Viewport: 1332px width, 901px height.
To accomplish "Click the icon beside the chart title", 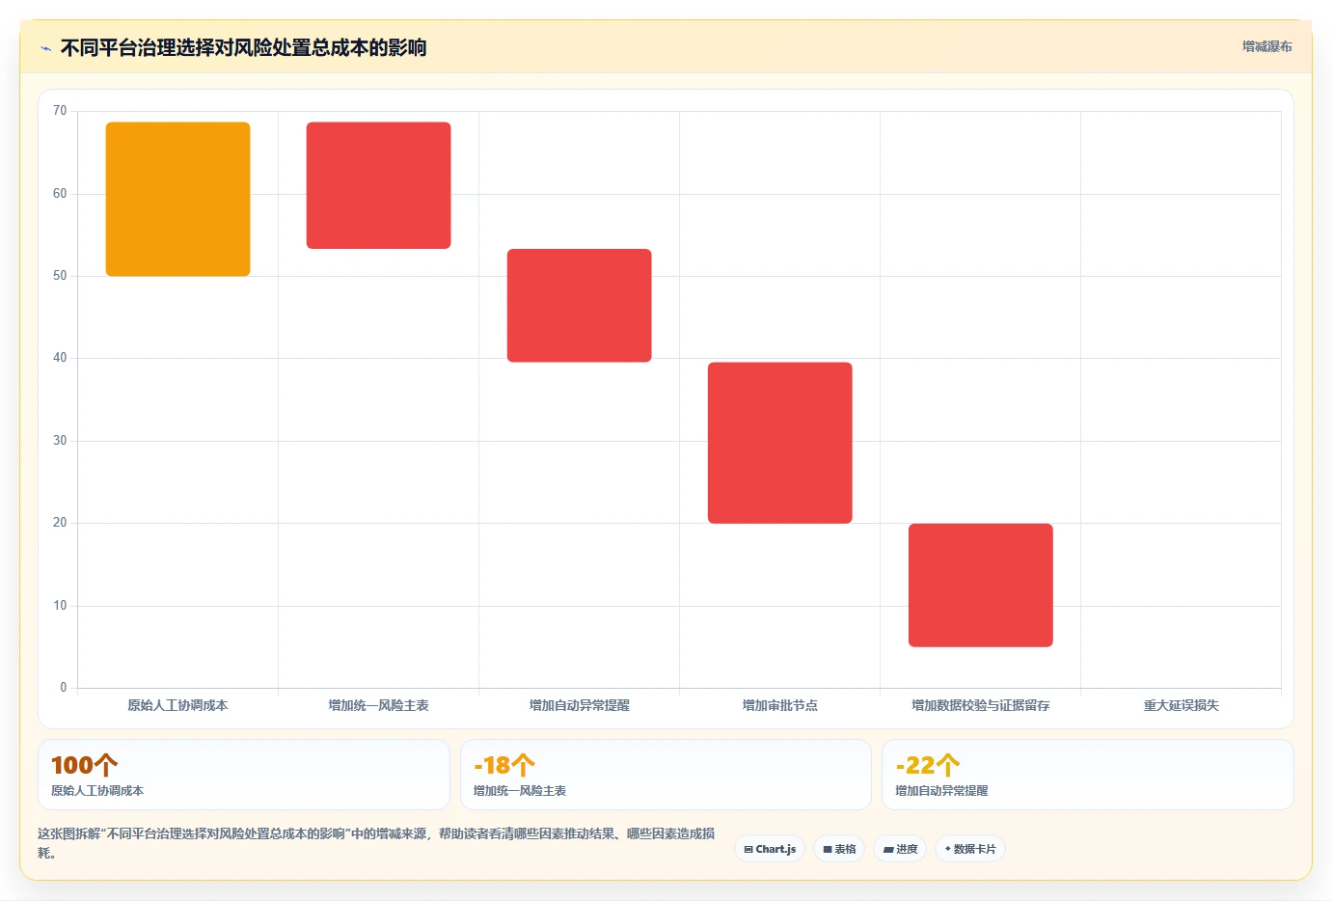I will (x=45, y=48).
